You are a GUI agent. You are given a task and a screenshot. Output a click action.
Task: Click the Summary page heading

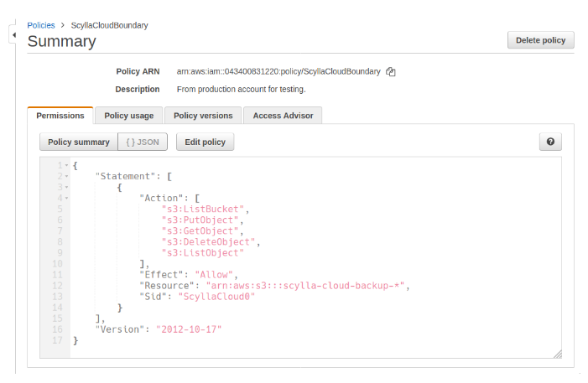coord(61,41)
